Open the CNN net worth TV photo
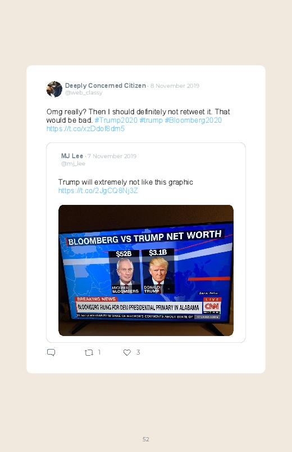The image size is (292, 452). (146, 270)
